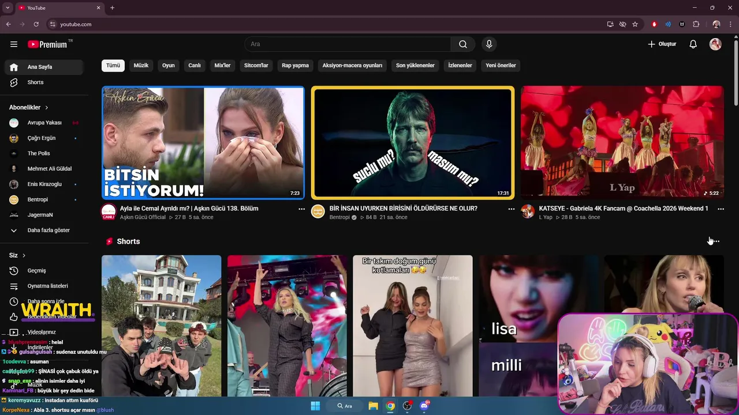The height and width of the screenshot is (415, 739).
Task: Open the blue sound-wave extension
Action: point(668,24)
